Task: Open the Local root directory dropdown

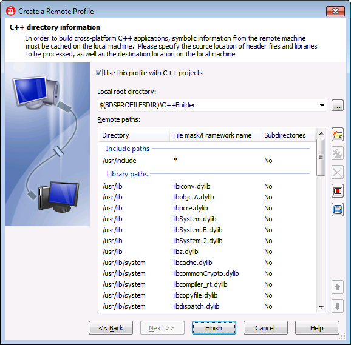Action: click(x=322, y=106)
